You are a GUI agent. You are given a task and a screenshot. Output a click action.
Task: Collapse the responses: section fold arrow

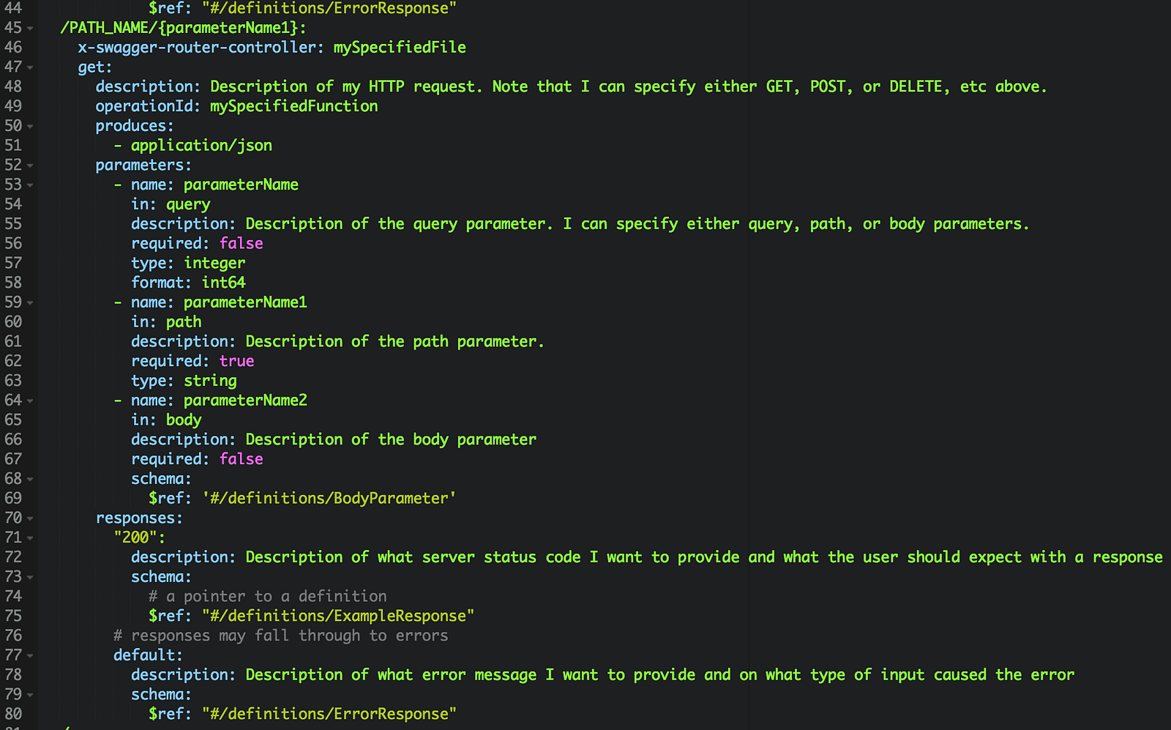coord(30,518)
